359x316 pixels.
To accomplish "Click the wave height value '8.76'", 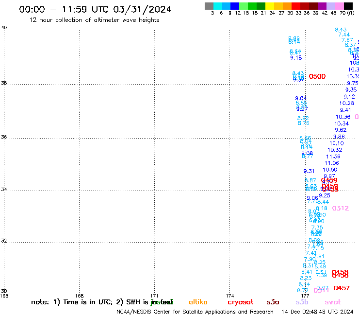I will (303, 123).
